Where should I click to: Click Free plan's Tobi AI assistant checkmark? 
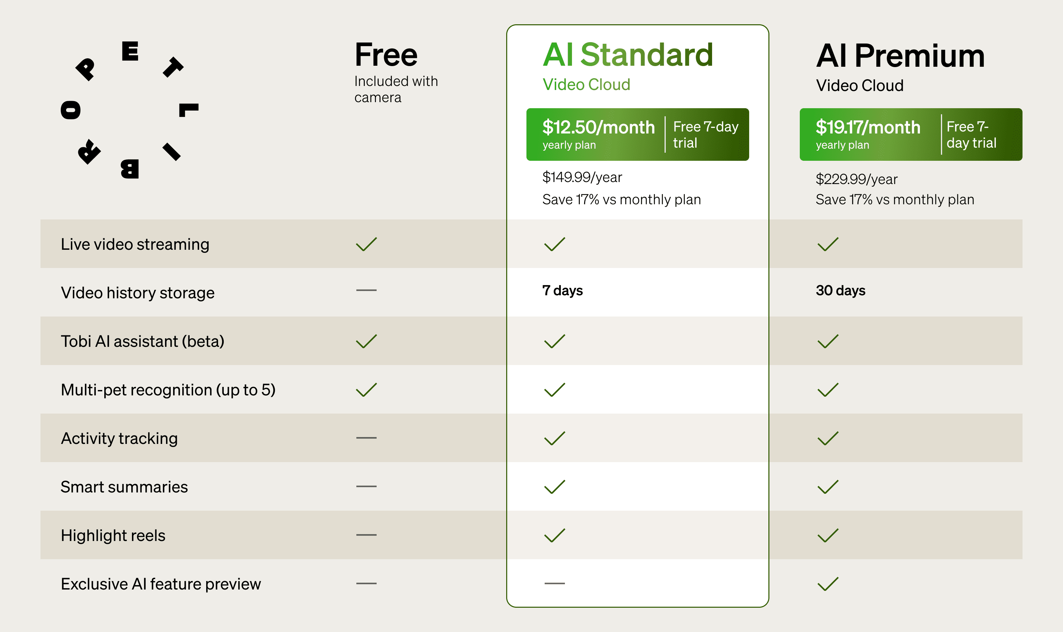point(366,341)
